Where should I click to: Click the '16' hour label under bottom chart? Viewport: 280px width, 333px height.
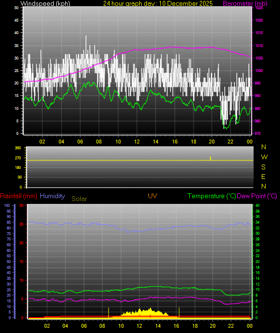(x=176, y=326)
